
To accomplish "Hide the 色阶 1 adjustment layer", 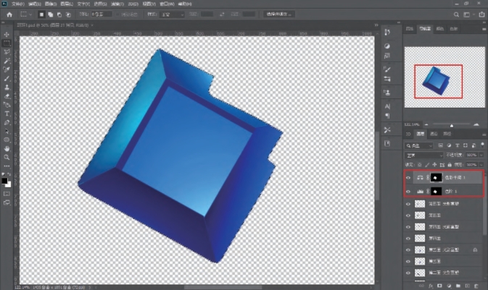I will tap(408, 191).
